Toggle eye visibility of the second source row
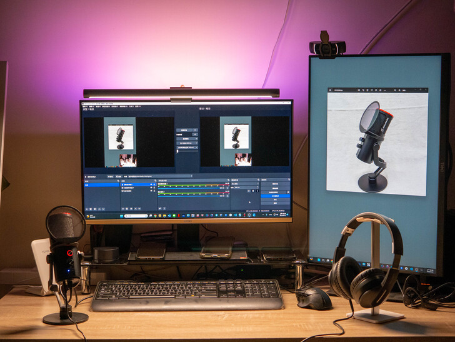This screenshot has height=342, width=455. click(151, 188)
